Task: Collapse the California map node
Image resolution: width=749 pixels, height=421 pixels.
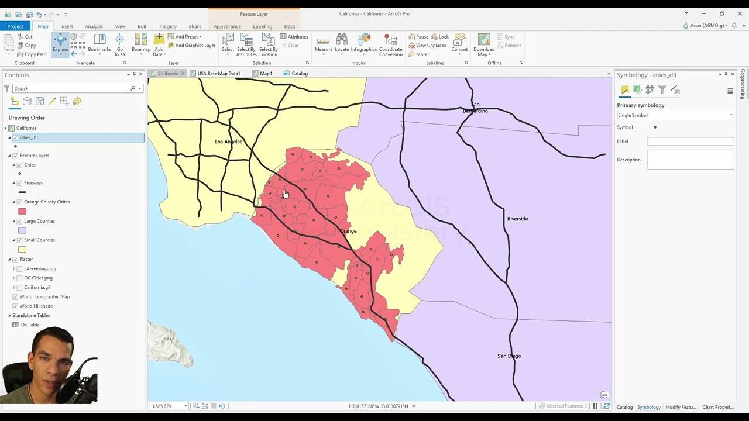Action: 5,128
